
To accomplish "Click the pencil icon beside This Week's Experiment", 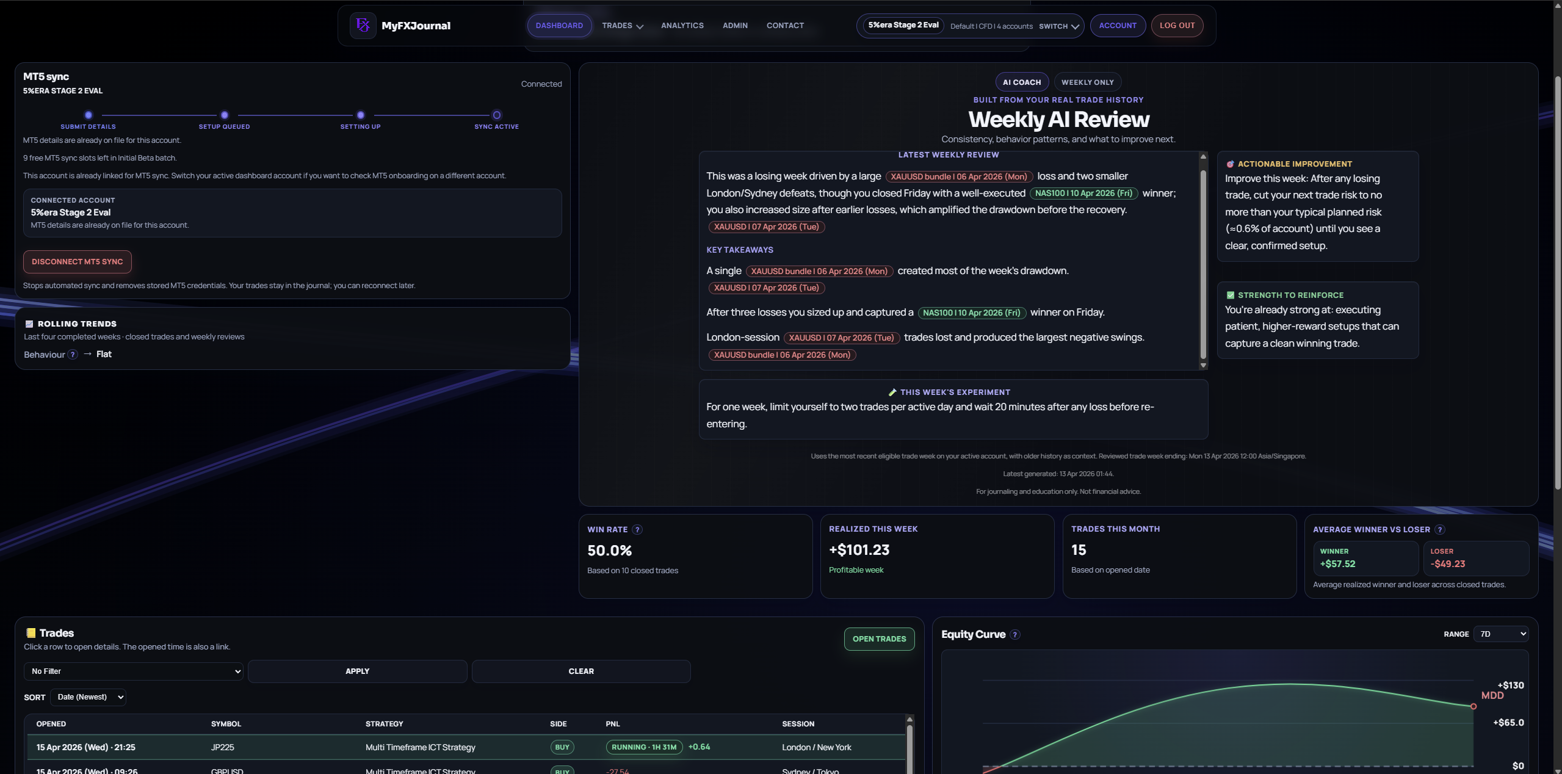I will (892, 392).
